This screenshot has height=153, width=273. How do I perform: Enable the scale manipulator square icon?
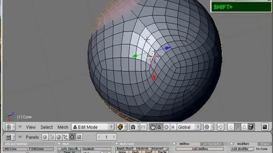[173, 127]
